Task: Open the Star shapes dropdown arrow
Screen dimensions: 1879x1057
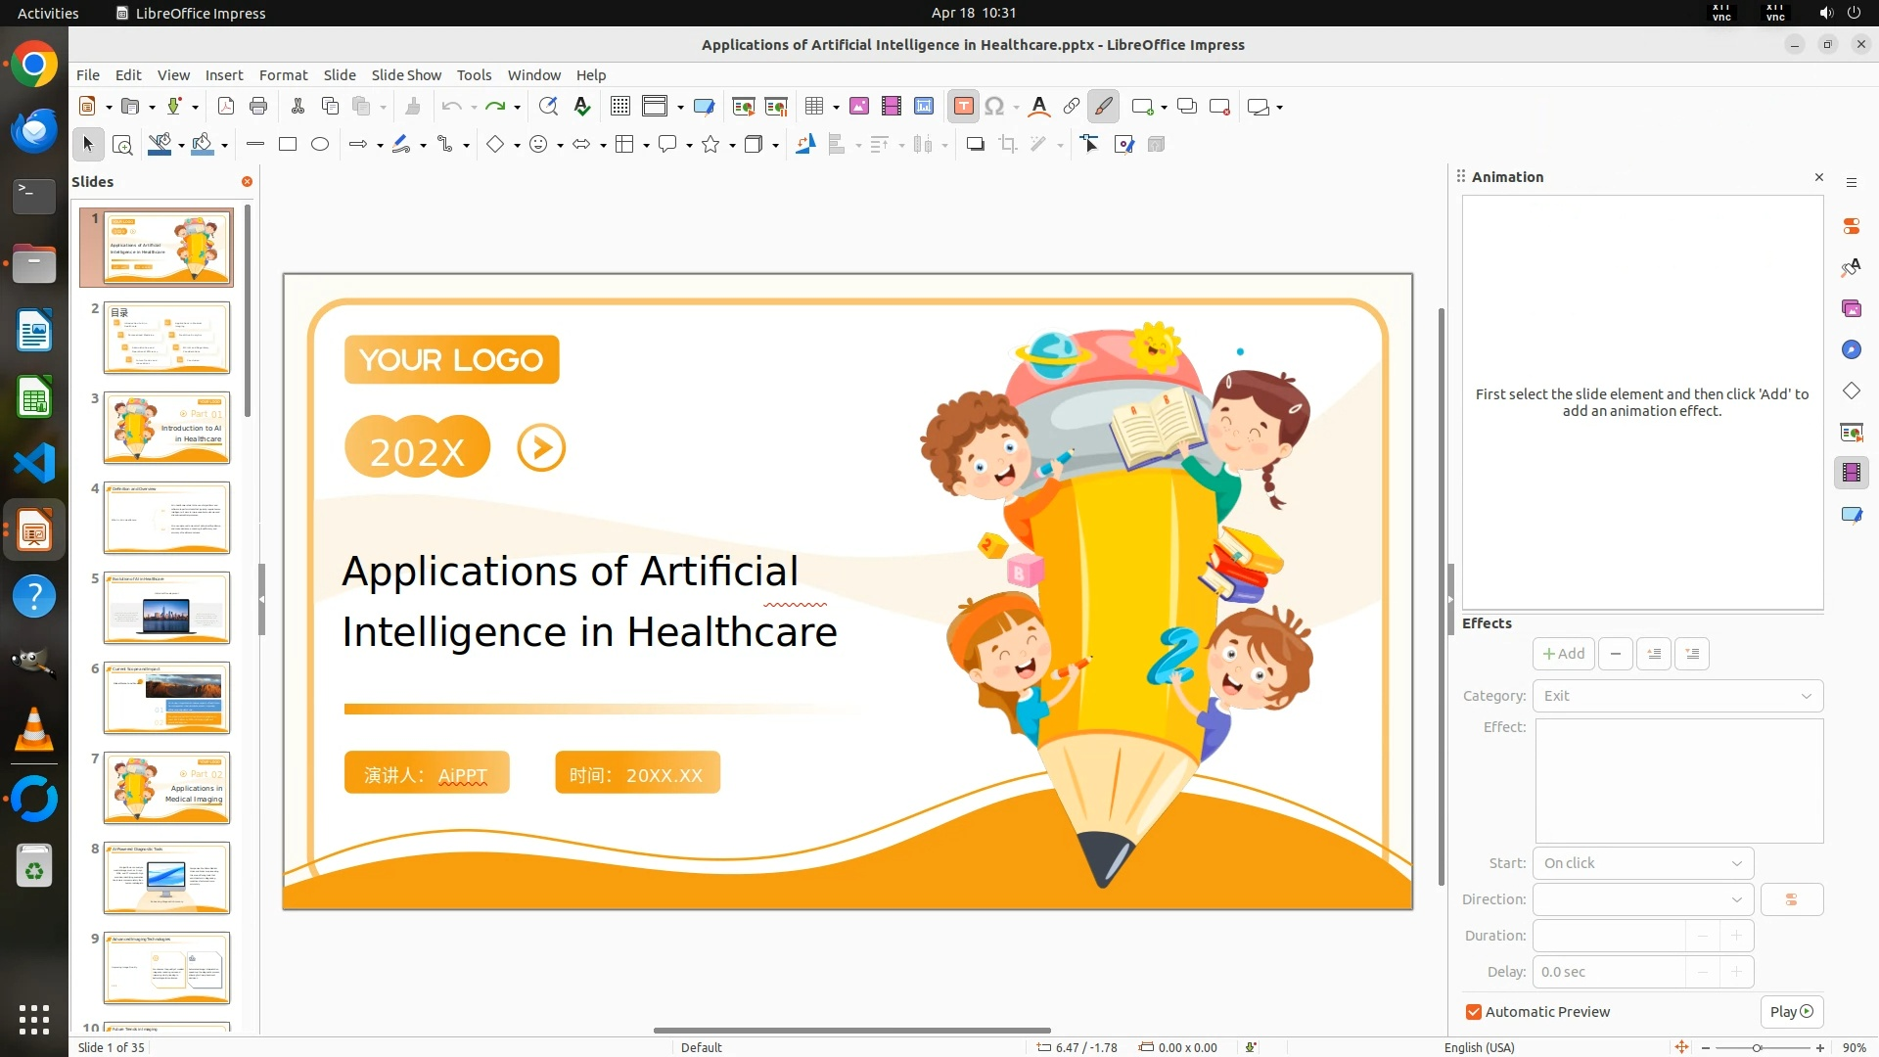Action: point(732,146)
